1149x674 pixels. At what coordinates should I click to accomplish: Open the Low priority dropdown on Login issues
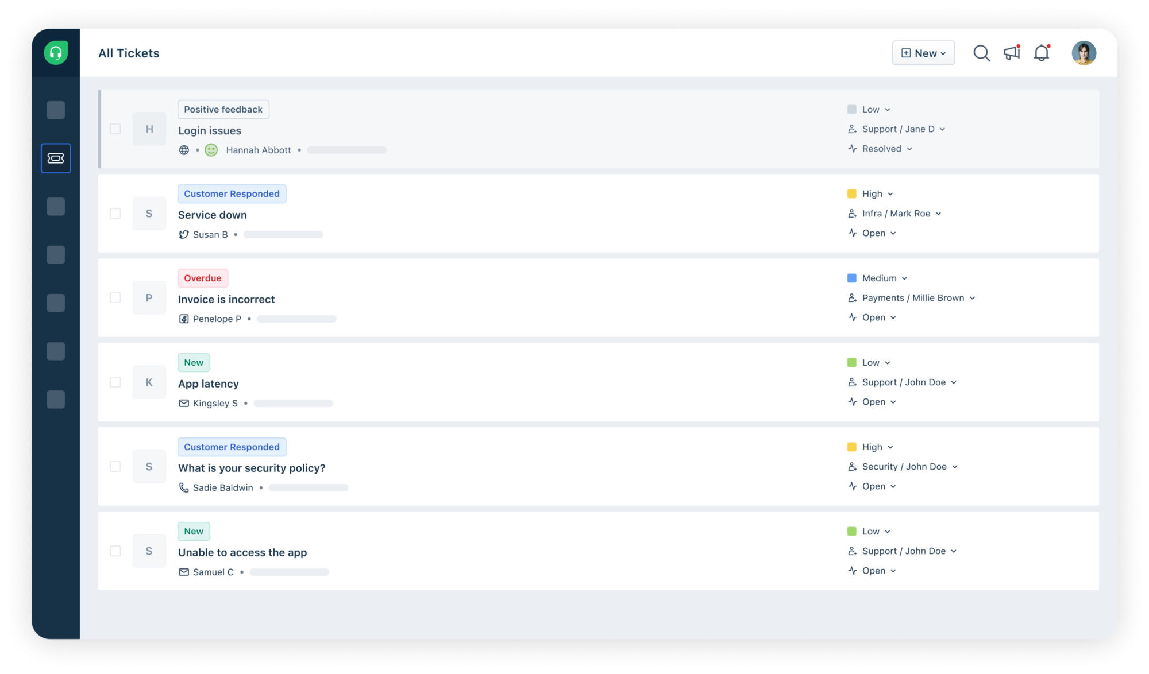coord(873,109)
